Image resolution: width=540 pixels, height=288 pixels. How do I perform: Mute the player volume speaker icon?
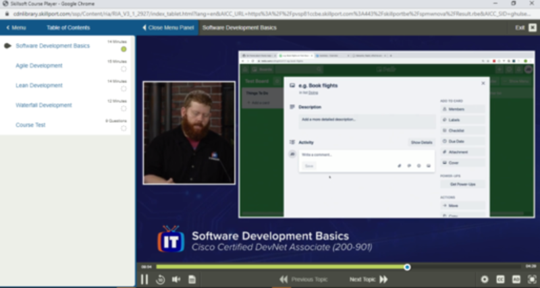coord(176,279)
